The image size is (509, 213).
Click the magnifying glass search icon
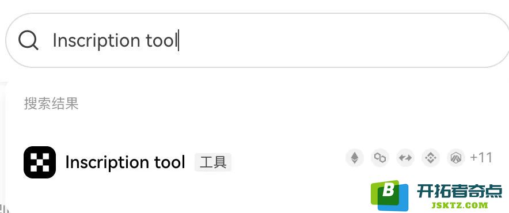[x=28, y=41]
